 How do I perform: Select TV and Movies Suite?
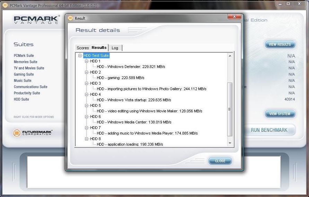(x=29, y=68)
